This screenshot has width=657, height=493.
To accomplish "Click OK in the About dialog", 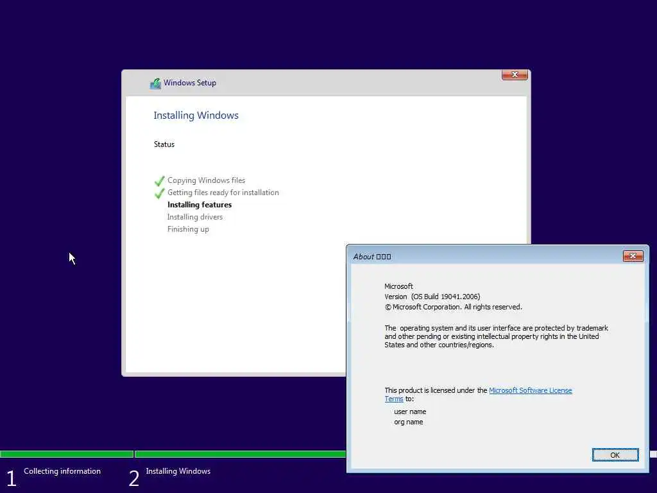I will [x=615, y=455].
